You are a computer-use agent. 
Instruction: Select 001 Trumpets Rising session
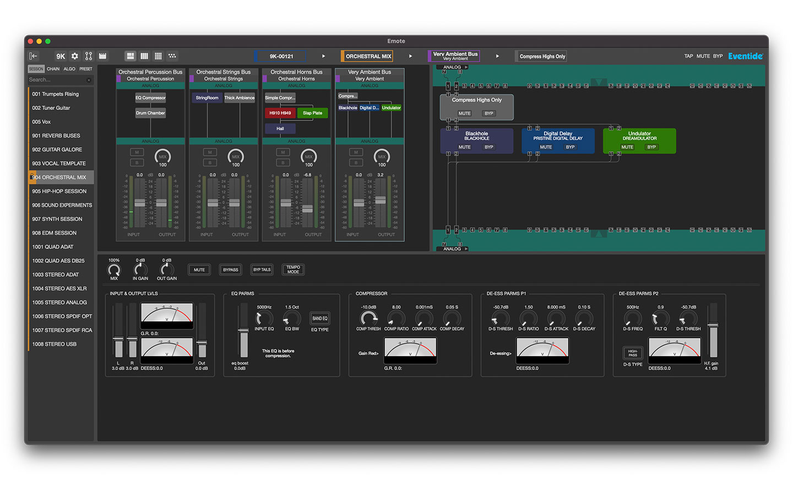[x=61, y=94]
